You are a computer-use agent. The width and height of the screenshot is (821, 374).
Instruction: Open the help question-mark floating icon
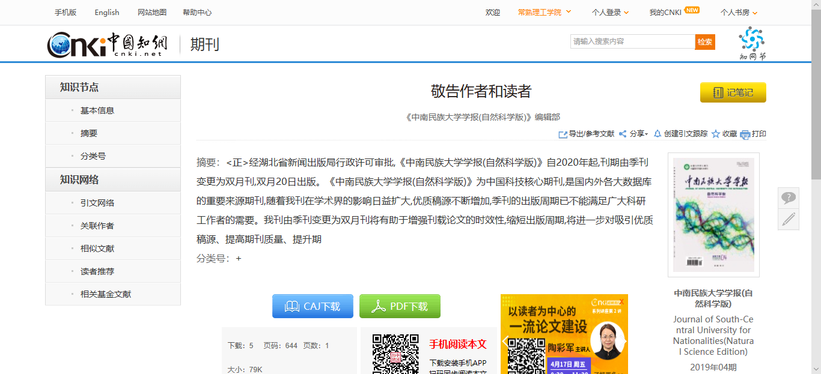tap(788, 197)
